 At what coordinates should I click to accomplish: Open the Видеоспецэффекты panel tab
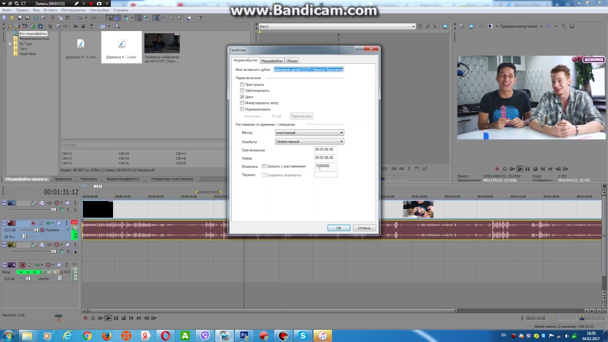pos(123,179)
